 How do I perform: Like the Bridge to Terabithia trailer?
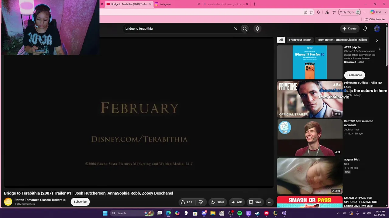tap(187, 202)
